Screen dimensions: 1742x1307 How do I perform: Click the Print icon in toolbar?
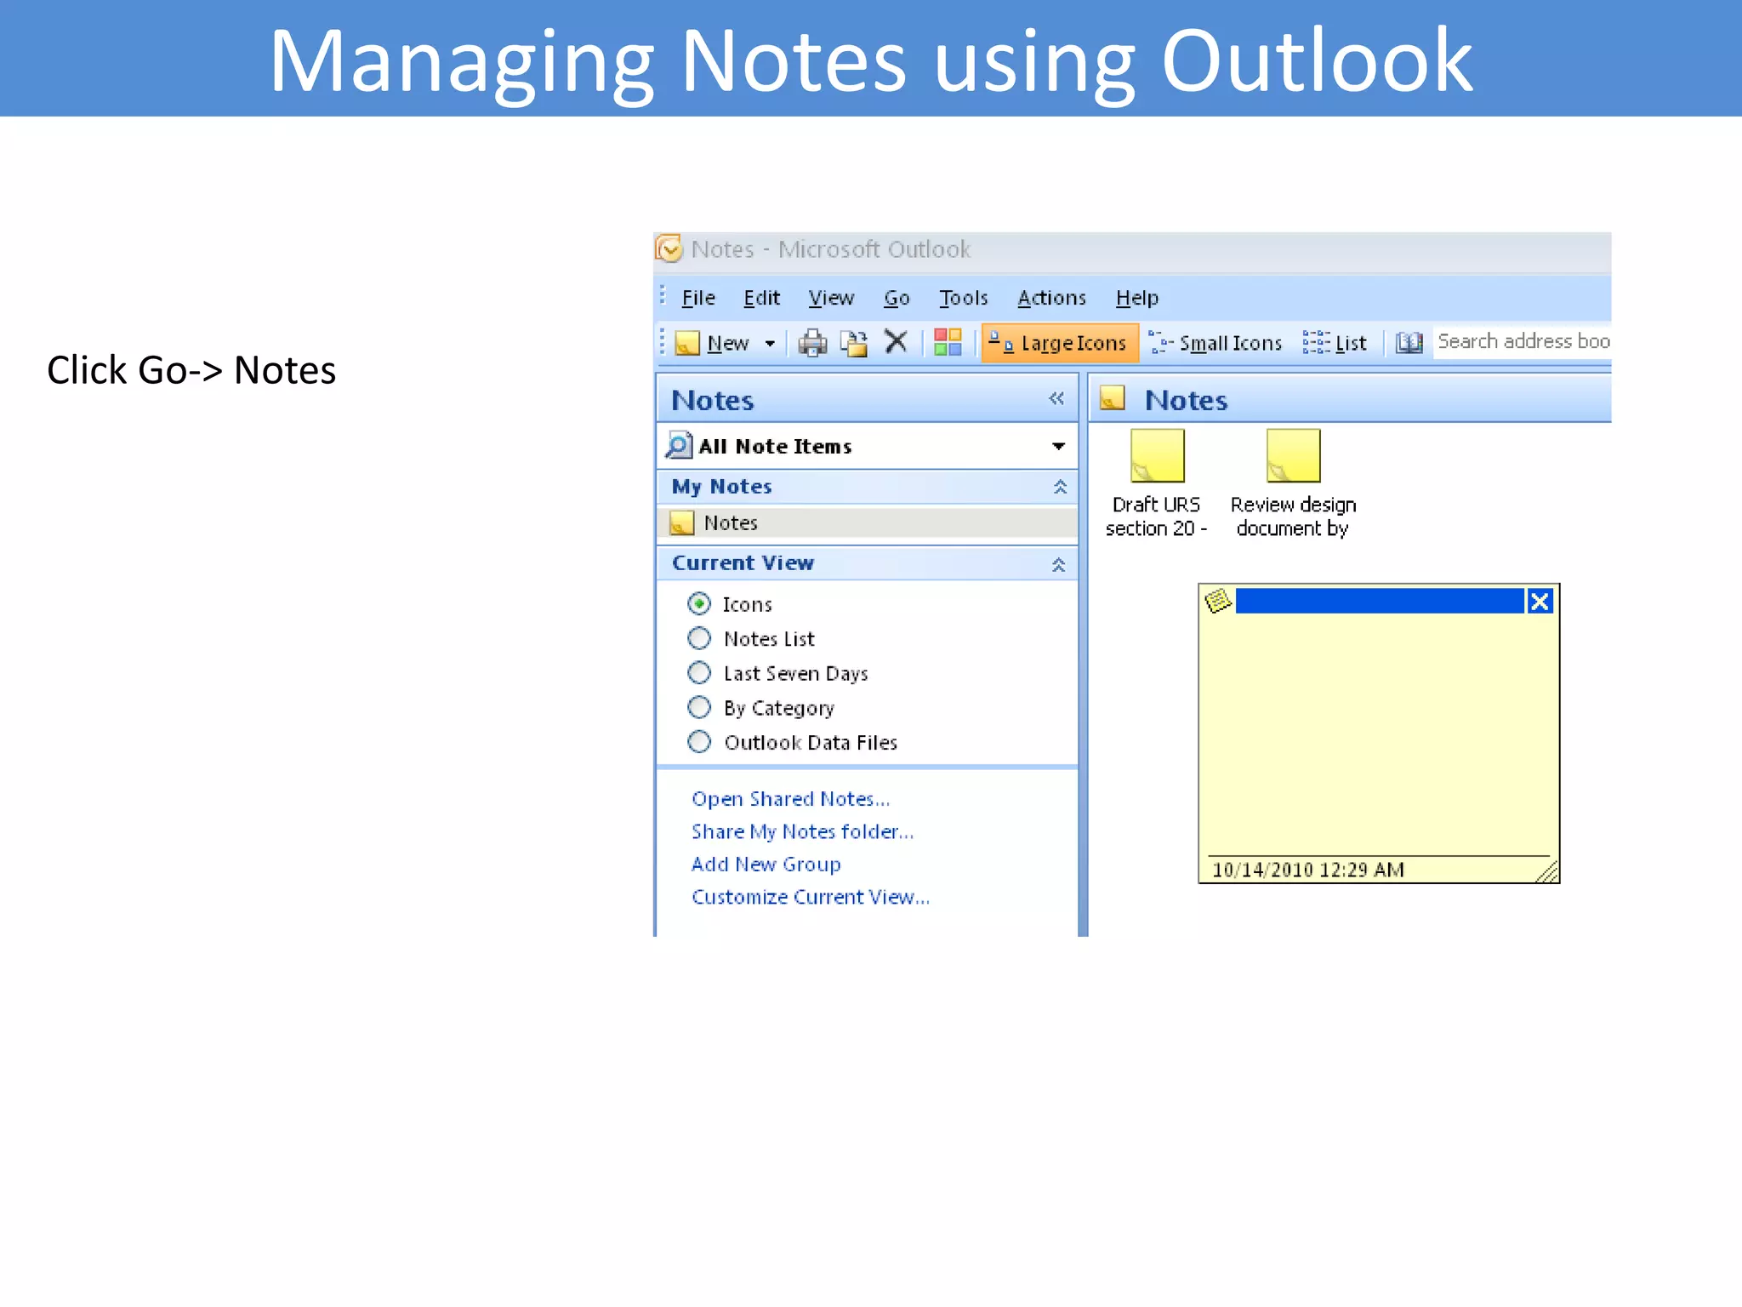click(812, 343)
